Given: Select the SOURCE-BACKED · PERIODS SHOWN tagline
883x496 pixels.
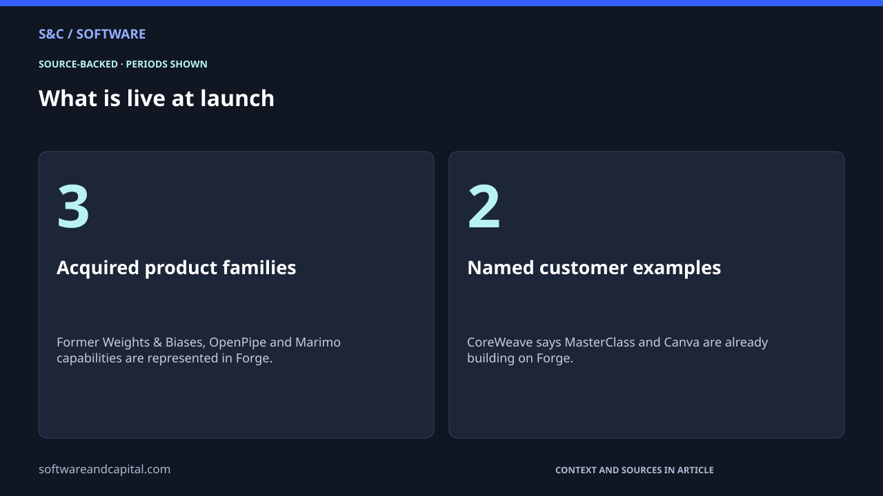Looking at the screenshot, I should tap(123, 64).
